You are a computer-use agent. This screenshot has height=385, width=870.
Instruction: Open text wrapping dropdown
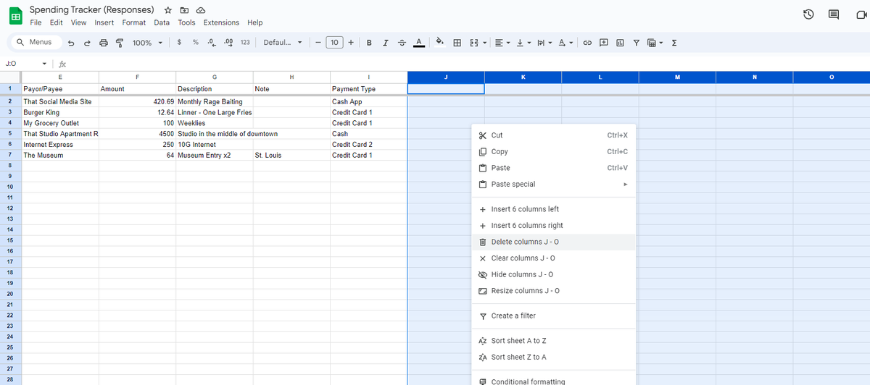click(544, 43)
